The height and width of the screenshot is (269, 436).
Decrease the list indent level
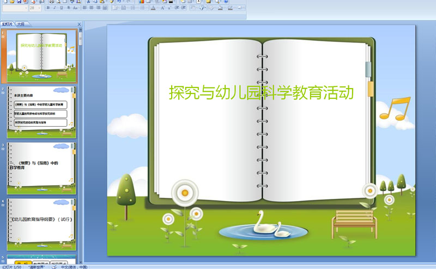click(x=176, y=8)
